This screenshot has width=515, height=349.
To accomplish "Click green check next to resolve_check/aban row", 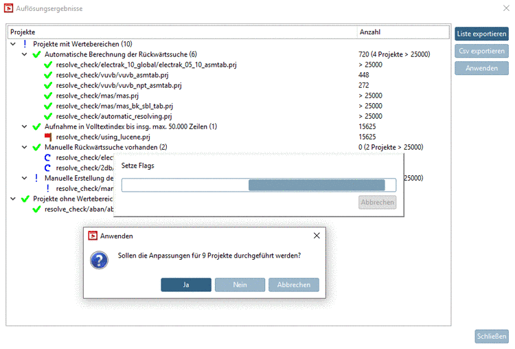I will 36,210.
